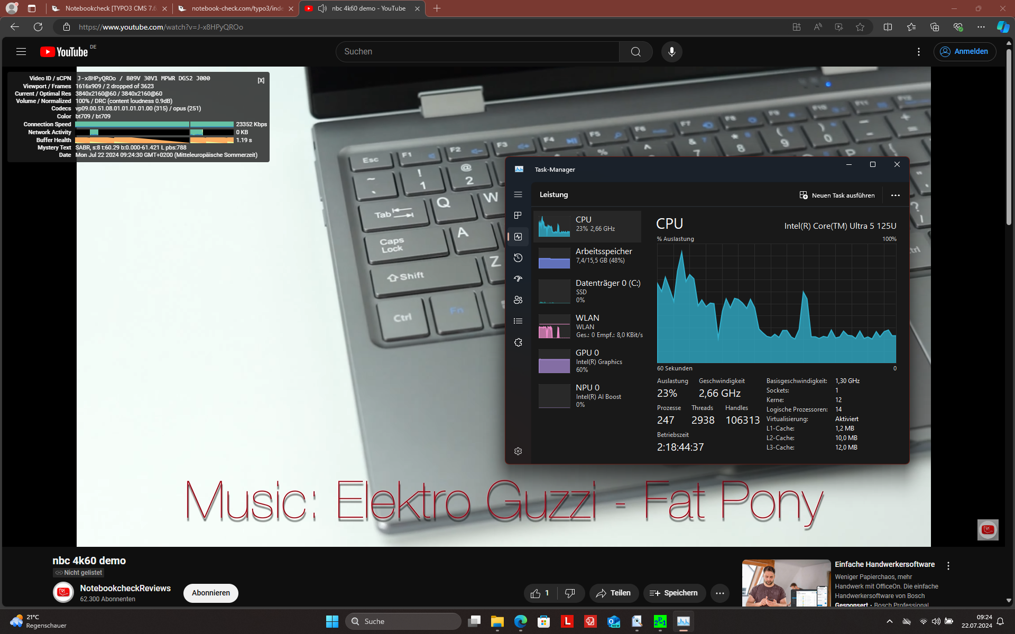Image resolution: width=1015 pixels, height=634 pixels.
Task: Open the Startup apps icon in Task Manager
Action: tap(518, 279)
